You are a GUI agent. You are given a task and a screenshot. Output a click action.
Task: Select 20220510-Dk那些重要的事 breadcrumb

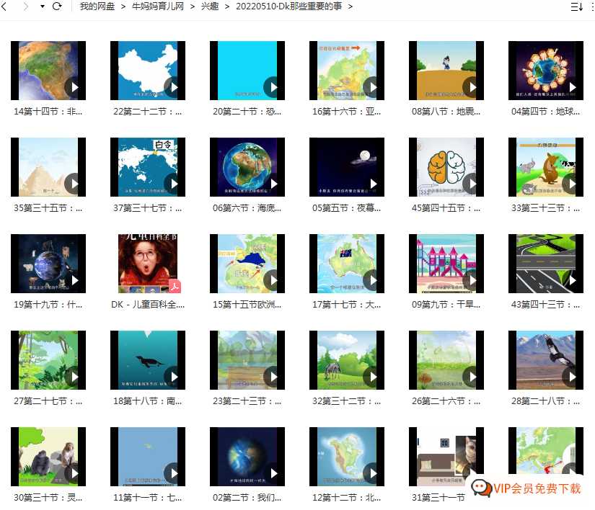(288, 6)
